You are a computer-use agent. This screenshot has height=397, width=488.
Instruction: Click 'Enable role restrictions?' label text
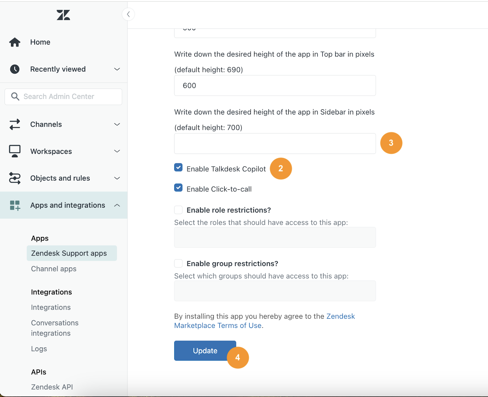pos(229,210)
